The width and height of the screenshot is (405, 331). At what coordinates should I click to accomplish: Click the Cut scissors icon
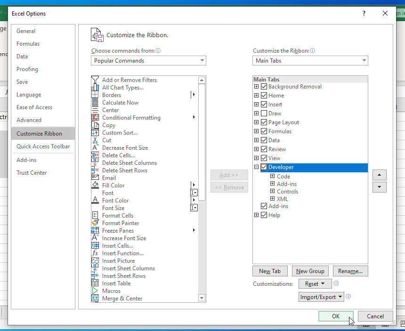[95, 140]
